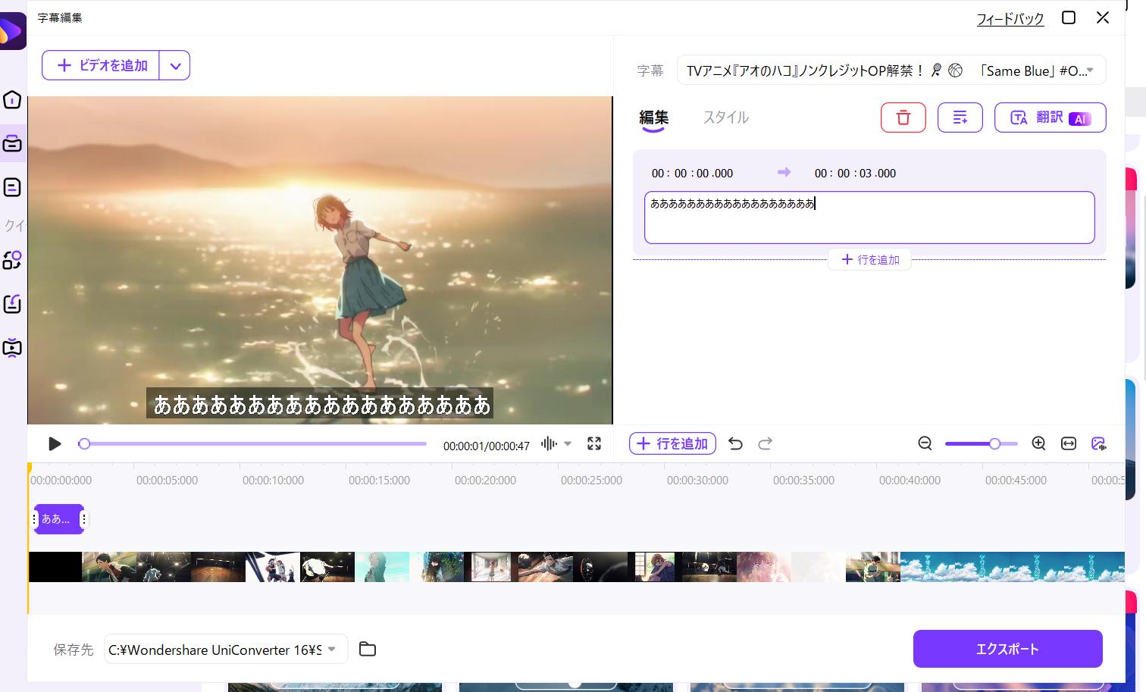Viewport: 1146px width, 692px height.
Task: Fit the timeline to window width
Action: click(1069, 443)
